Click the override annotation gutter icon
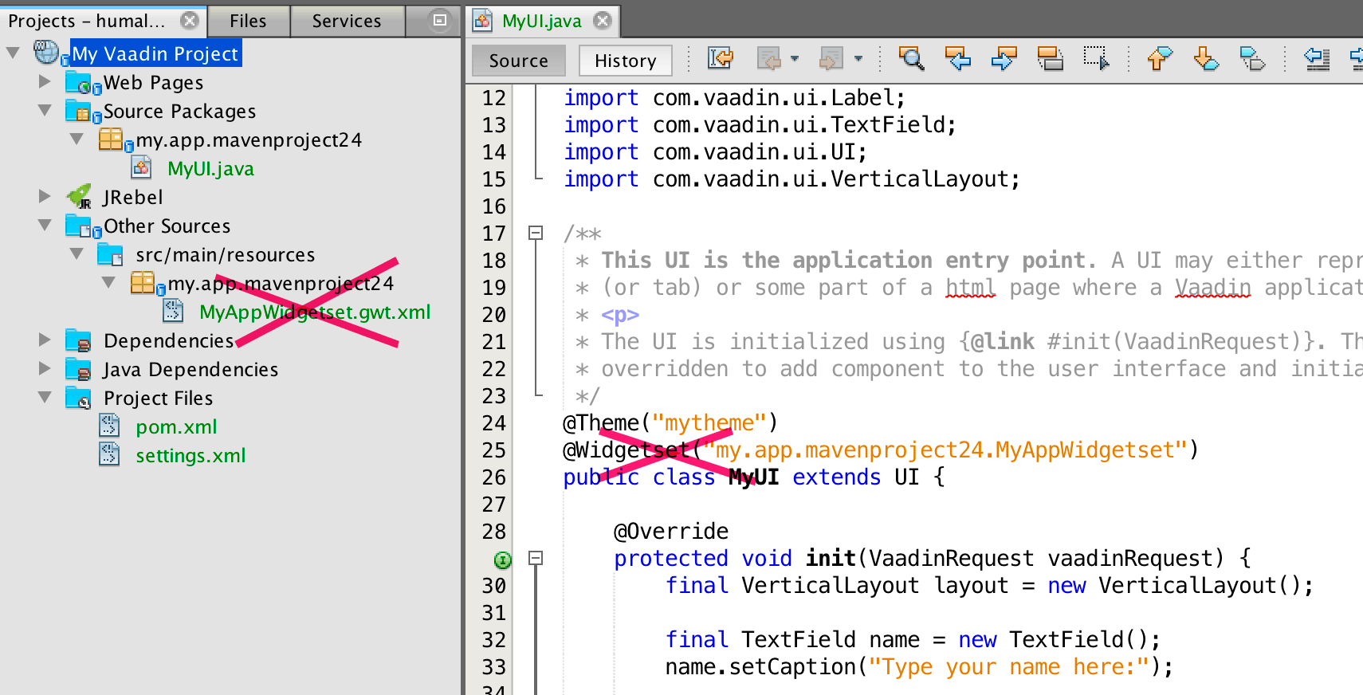Viewport: 1363px width, 695px height. [x=502, y=560]
